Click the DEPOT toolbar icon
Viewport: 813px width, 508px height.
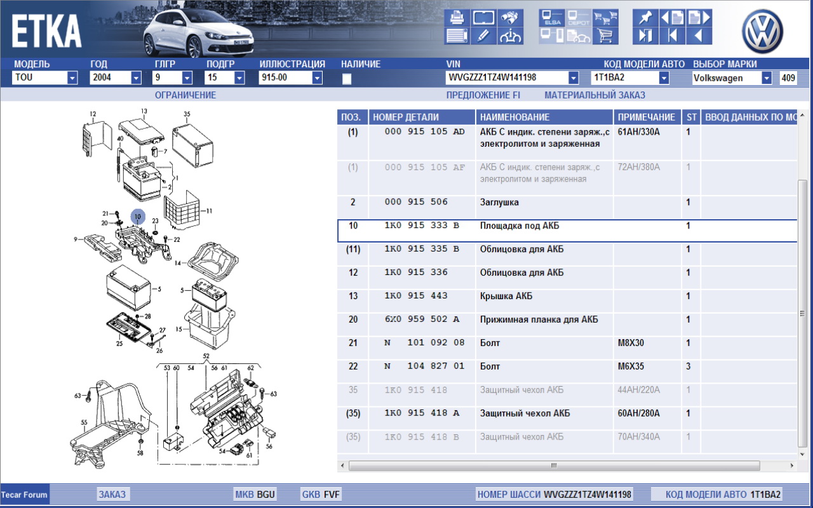pos(578,18)
